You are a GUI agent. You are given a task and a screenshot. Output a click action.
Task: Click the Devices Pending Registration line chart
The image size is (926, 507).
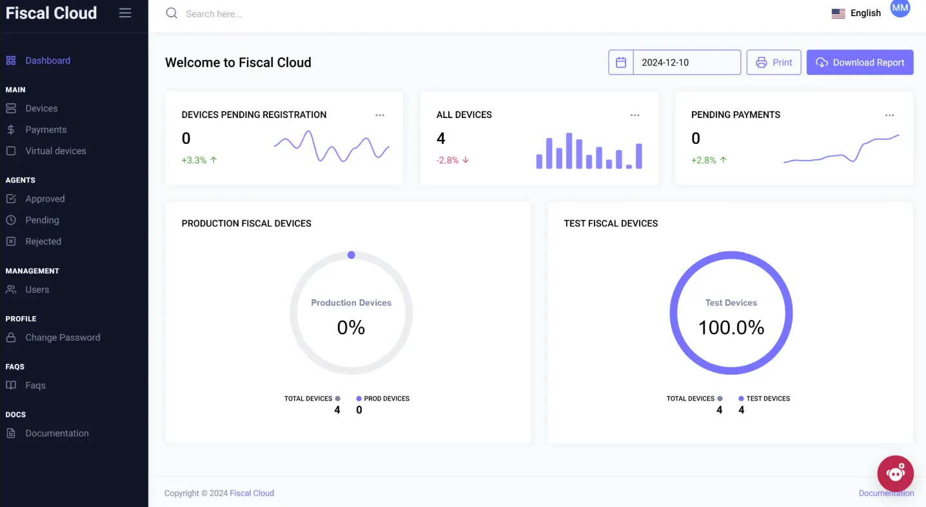pyautogui.click(x=331, y=146)
